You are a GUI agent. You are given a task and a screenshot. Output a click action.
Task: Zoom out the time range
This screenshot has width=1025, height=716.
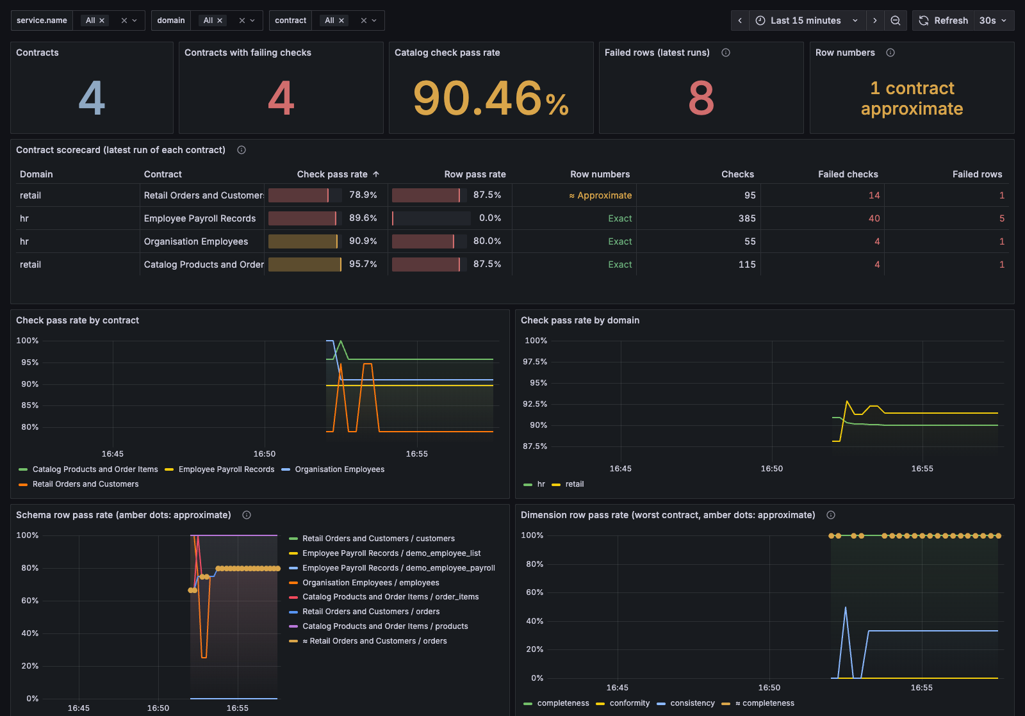click(x=896, y=20)
